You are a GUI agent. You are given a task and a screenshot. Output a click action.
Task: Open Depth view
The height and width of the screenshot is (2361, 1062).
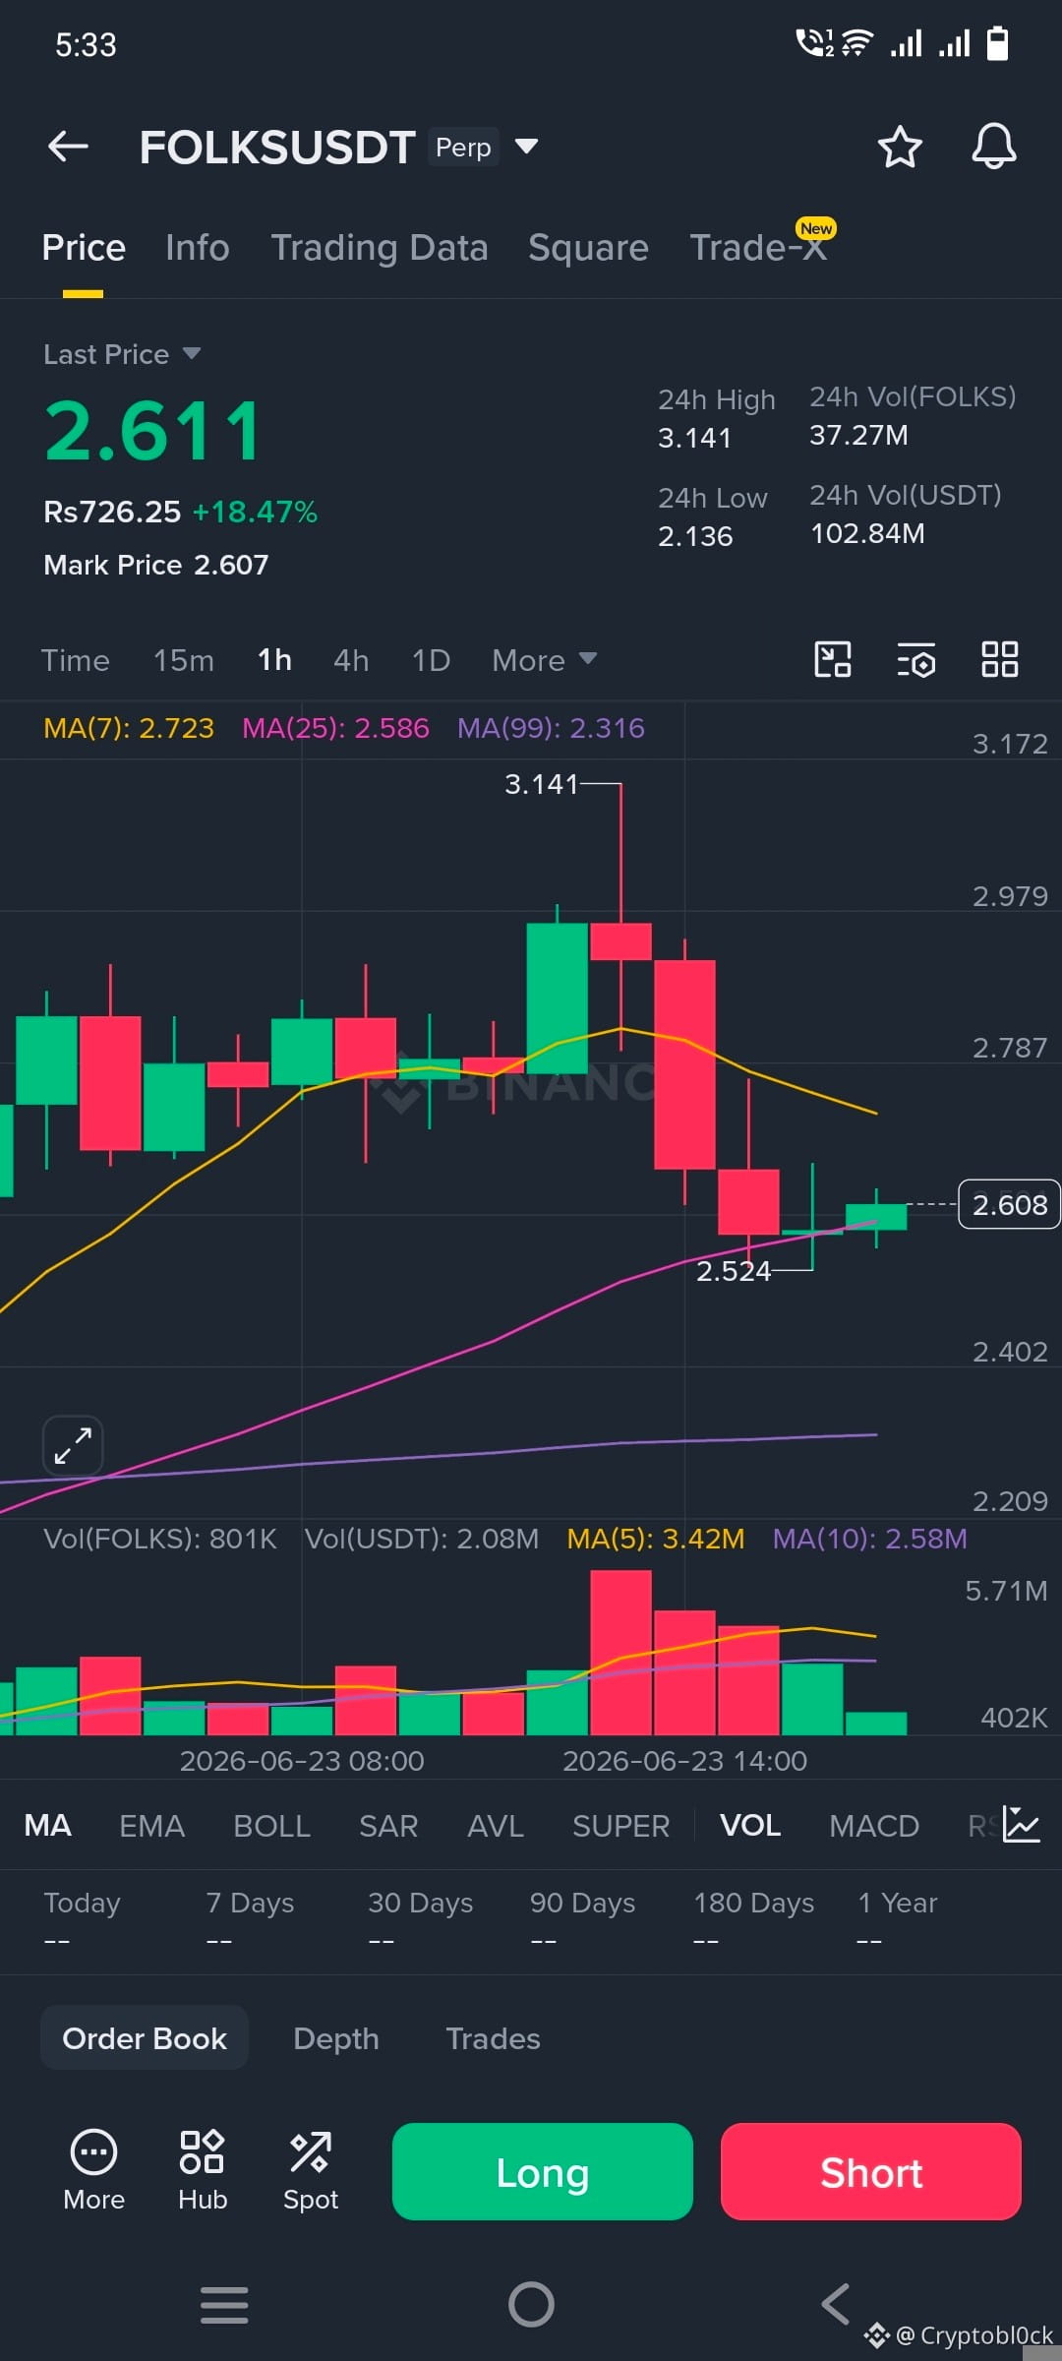click(336, 2038)
